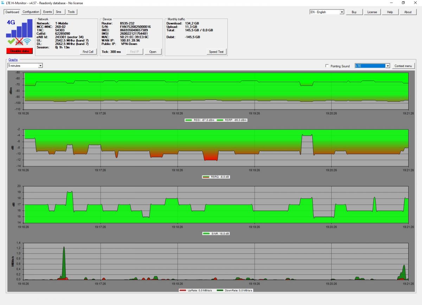Click the DownRate green legend swatch
Screen dimensions: 422x305
coord(221,291)
